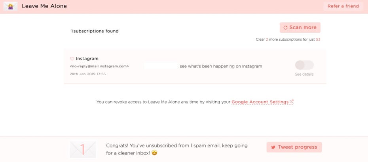
Task: Click the Leave Me Alone title text
Action: [44, 6]
